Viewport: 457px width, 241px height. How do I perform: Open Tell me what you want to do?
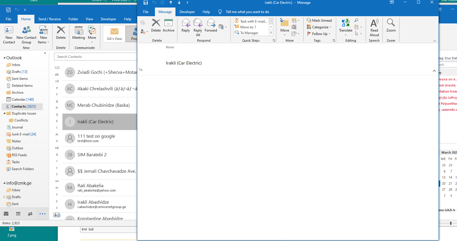244,12
